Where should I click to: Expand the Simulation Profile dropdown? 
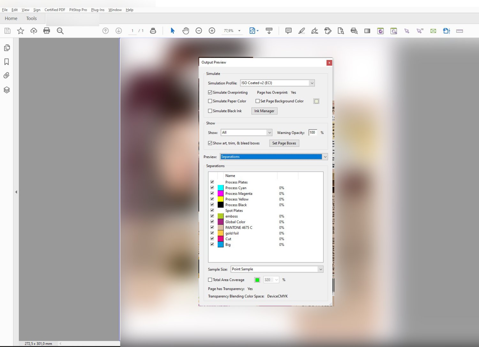click(x=312, y=83)
